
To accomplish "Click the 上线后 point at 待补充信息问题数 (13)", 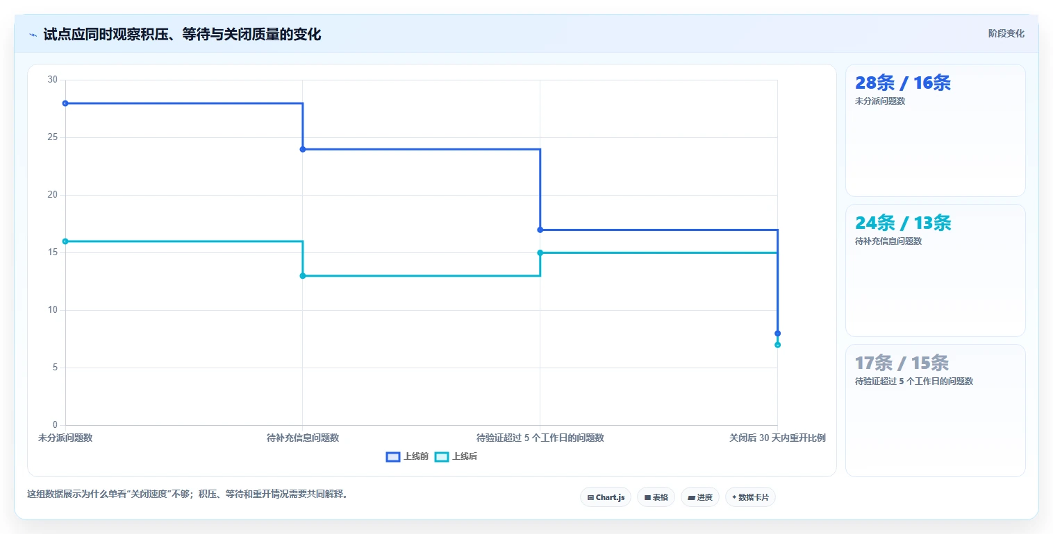I will point(303,276).
